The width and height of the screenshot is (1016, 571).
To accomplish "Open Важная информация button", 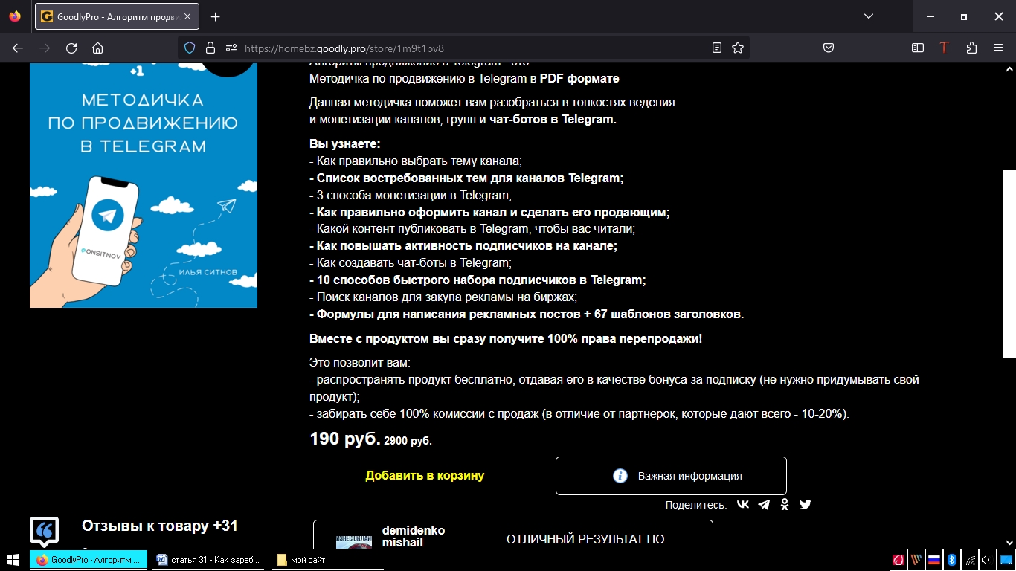I will (671, 476).
